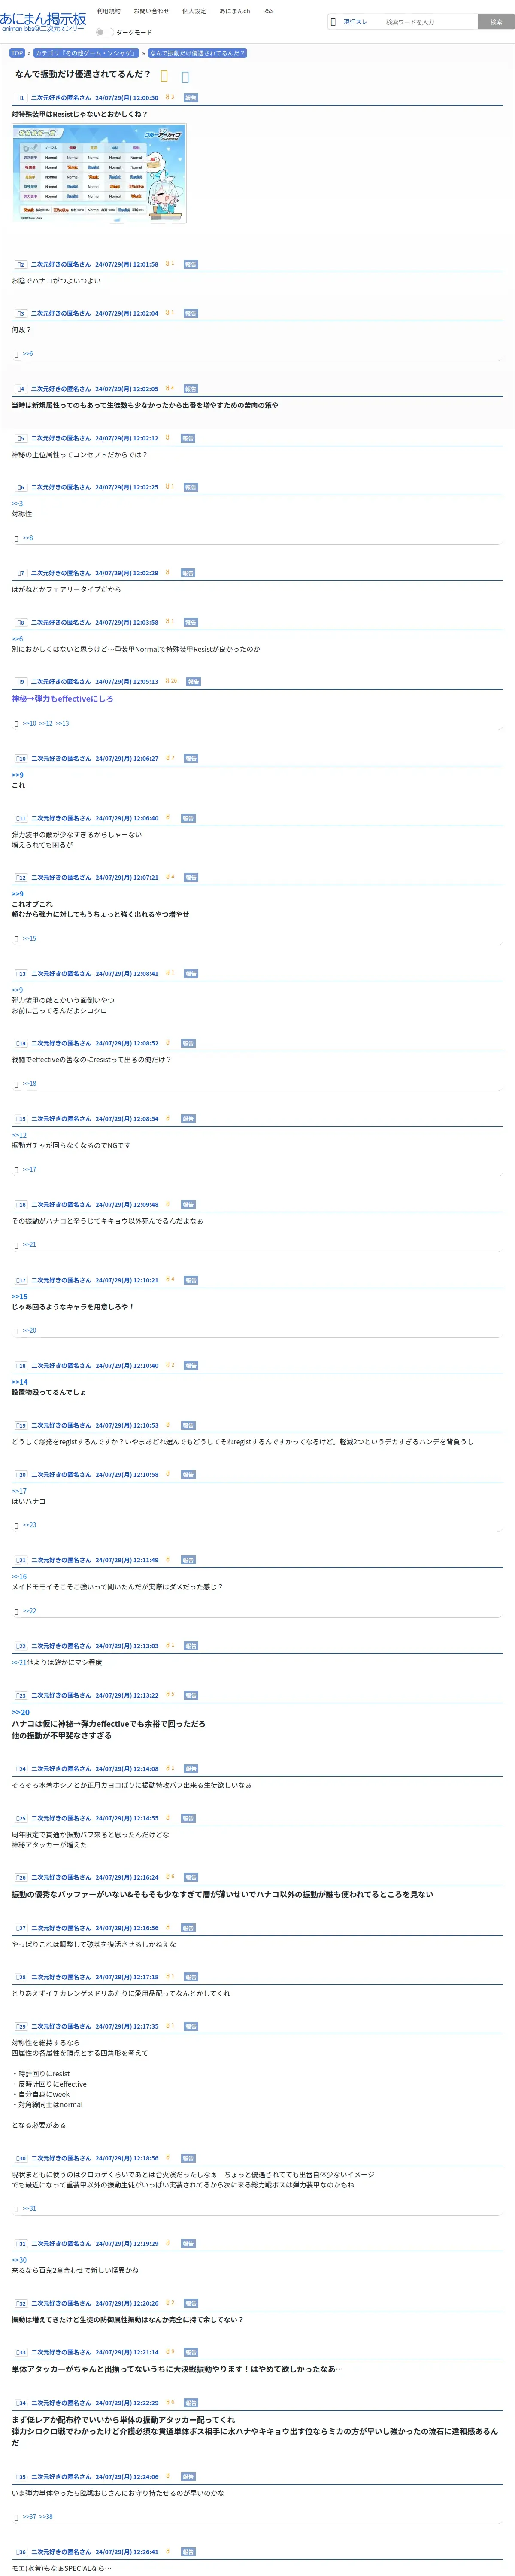Open the 現行スレ search scope dropdown
515x2576 pixels.
click(354, 21)
